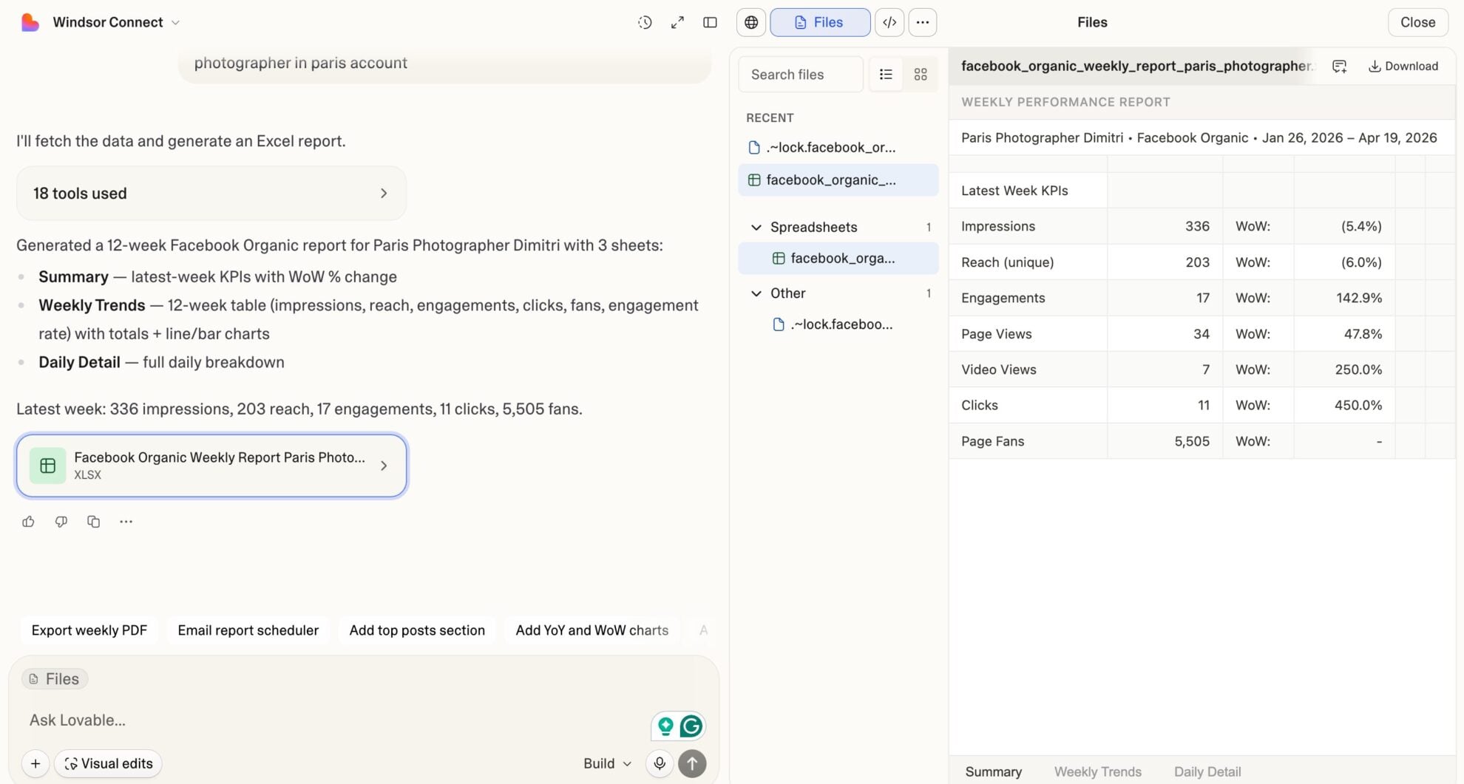Select the Reach (unique) row label
This screenshot has width=1464, height=784.
tap(1028, 262)
